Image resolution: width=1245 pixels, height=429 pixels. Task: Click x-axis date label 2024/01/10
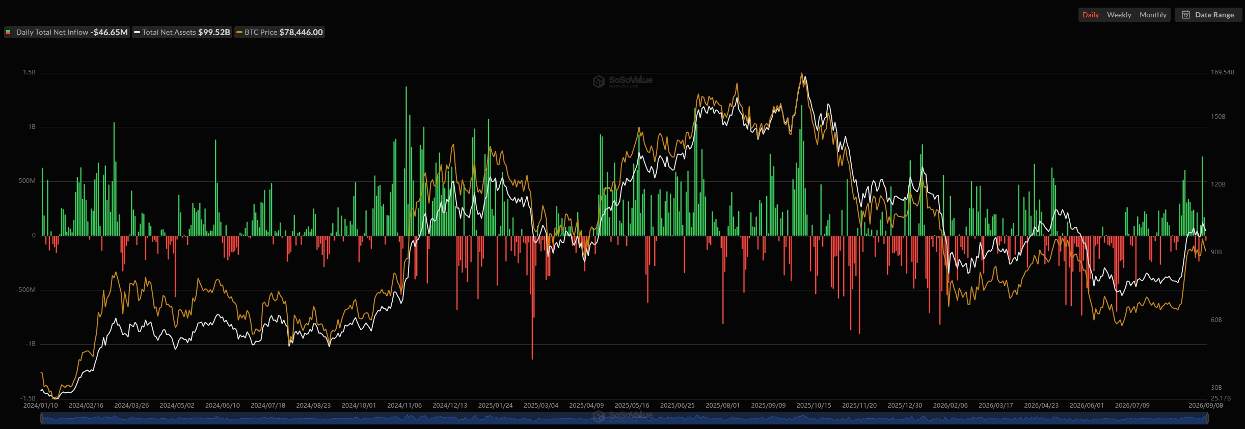(x=41, y=406)
